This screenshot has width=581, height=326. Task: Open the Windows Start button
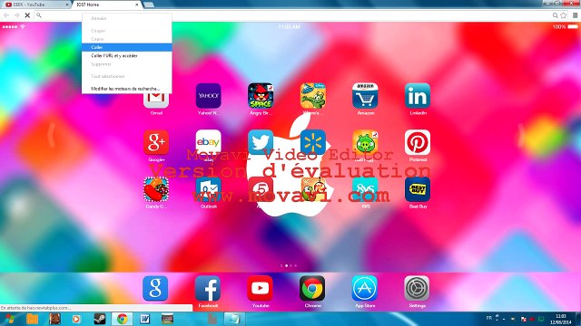coord(10,319)
